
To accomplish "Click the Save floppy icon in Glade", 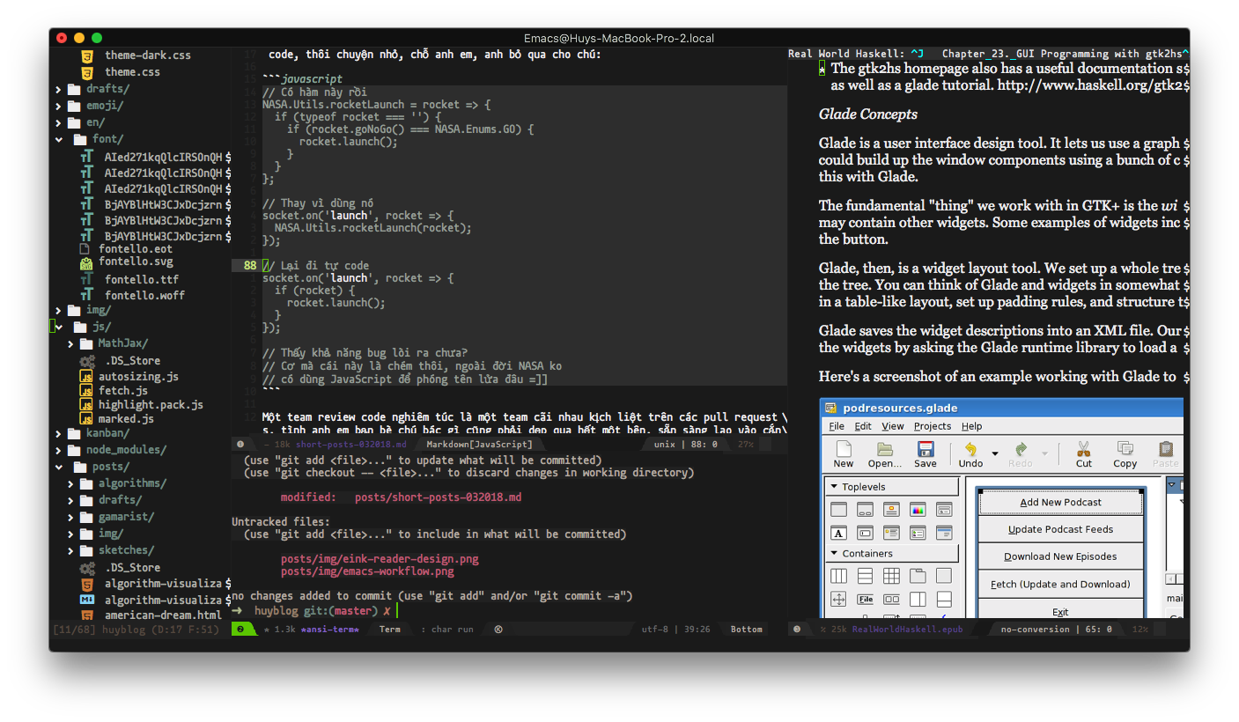I will [x=926, y=449].
